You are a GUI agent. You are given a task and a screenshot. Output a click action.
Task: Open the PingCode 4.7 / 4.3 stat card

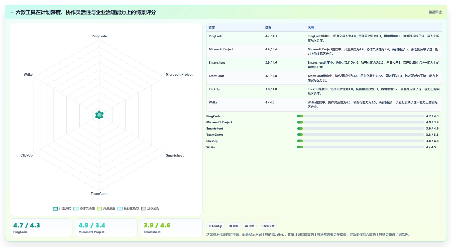pyautogui.click(x=41, y=228)
